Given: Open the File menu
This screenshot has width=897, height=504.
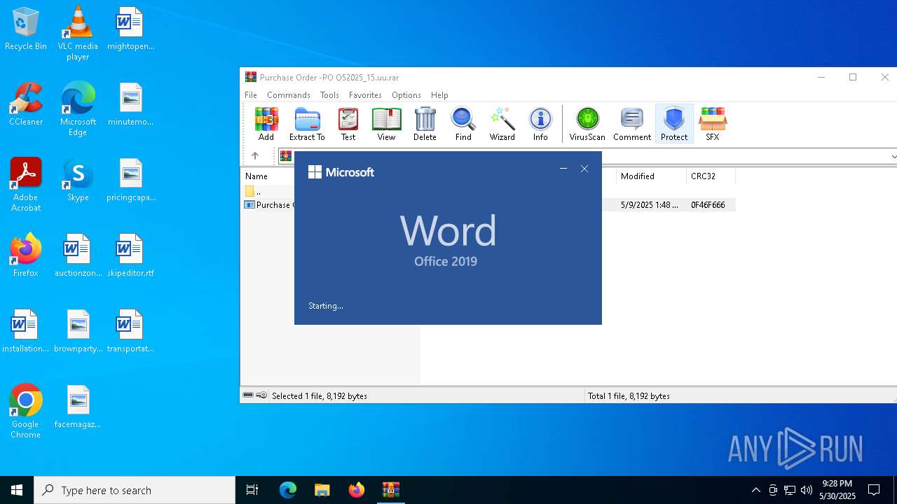Looking at the screenshot, I should tap(251, 95).
